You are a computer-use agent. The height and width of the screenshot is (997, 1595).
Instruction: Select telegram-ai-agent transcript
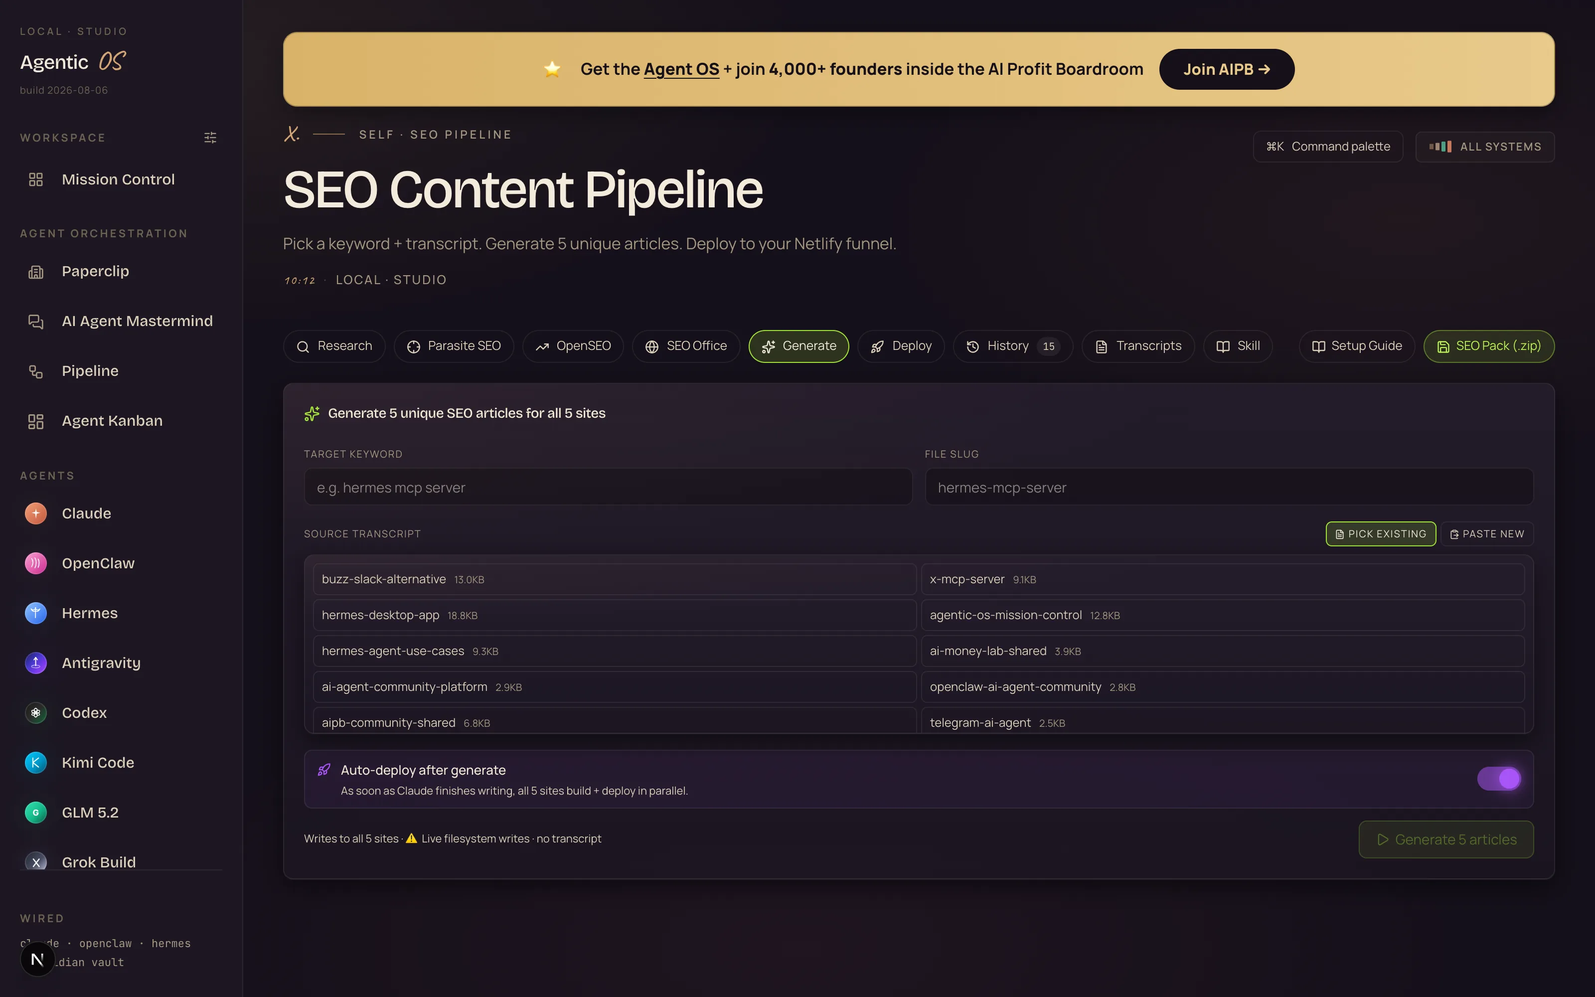click(1223, 721)
